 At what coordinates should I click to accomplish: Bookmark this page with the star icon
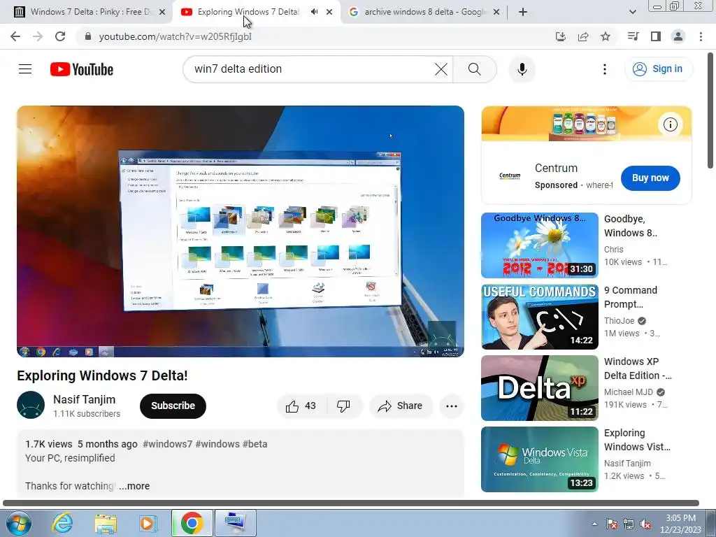[606, 36]
